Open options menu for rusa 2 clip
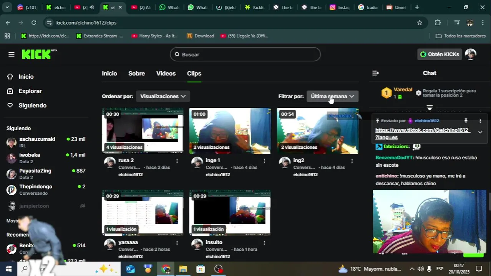Image resolution: width=491 pixels, height=276 pixels. pyautogui.click(x=177, y=161)
